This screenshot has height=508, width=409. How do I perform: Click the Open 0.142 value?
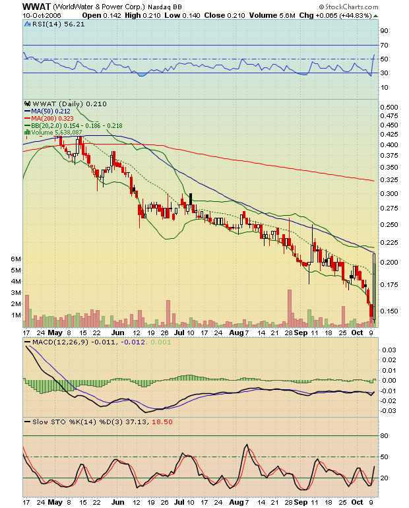(102, 15)
